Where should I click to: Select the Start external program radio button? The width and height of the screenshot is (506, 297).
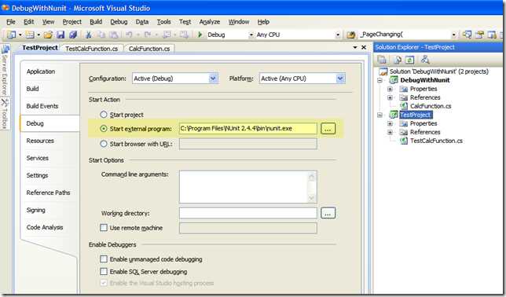point(103,129)
